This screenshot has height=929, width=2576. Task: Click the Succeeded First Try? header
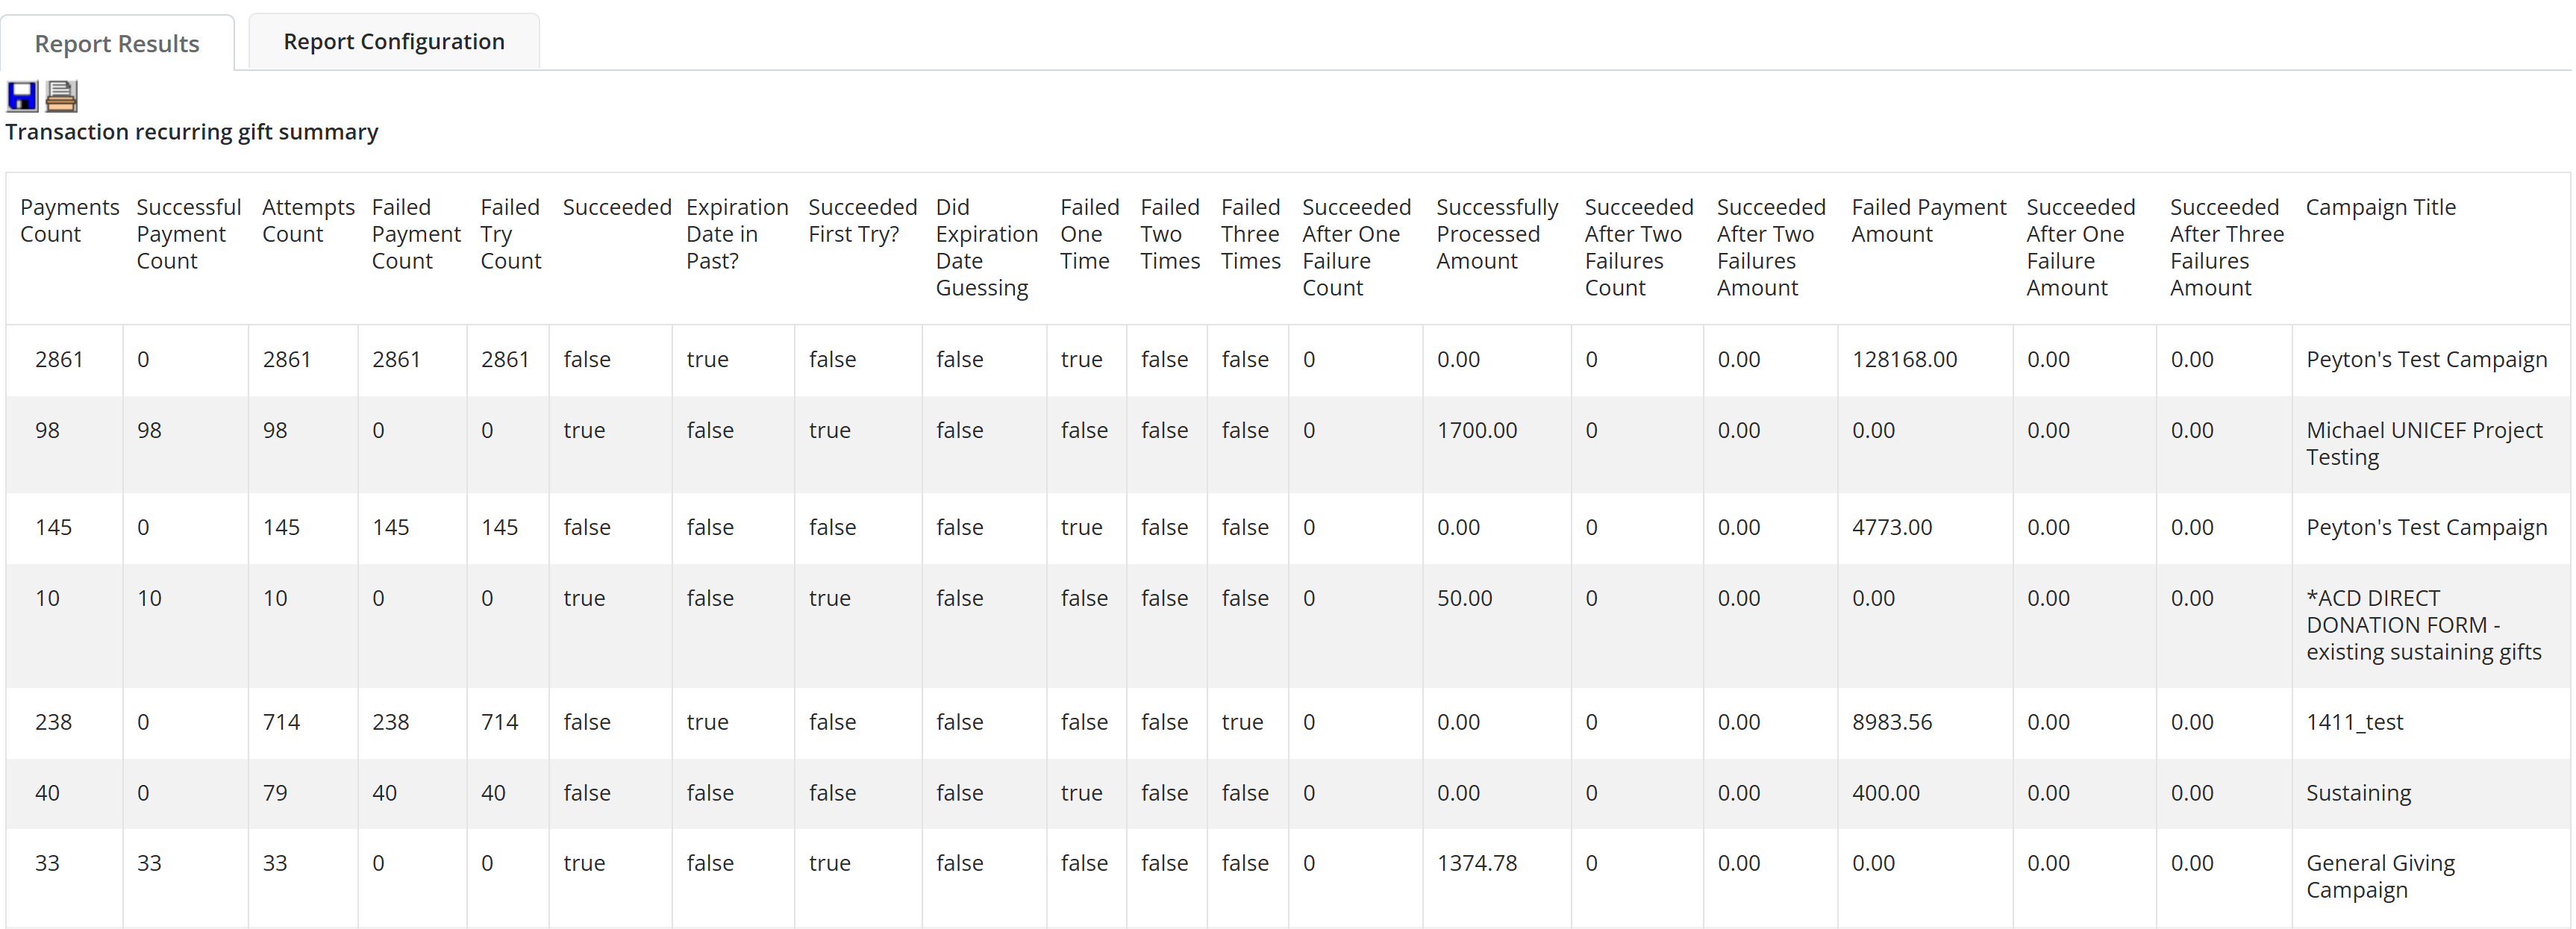(862, 220)
